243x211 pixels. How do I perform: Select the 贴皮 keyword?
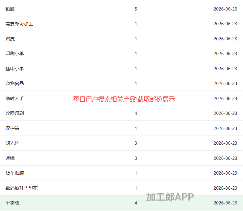pos(10,39)
